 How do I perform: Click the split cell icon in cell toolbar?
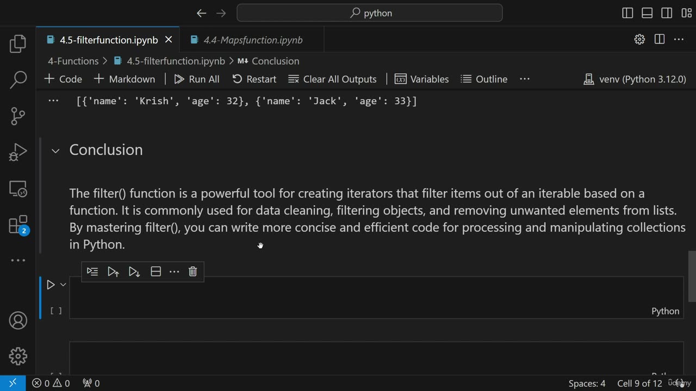coord(156,272)
